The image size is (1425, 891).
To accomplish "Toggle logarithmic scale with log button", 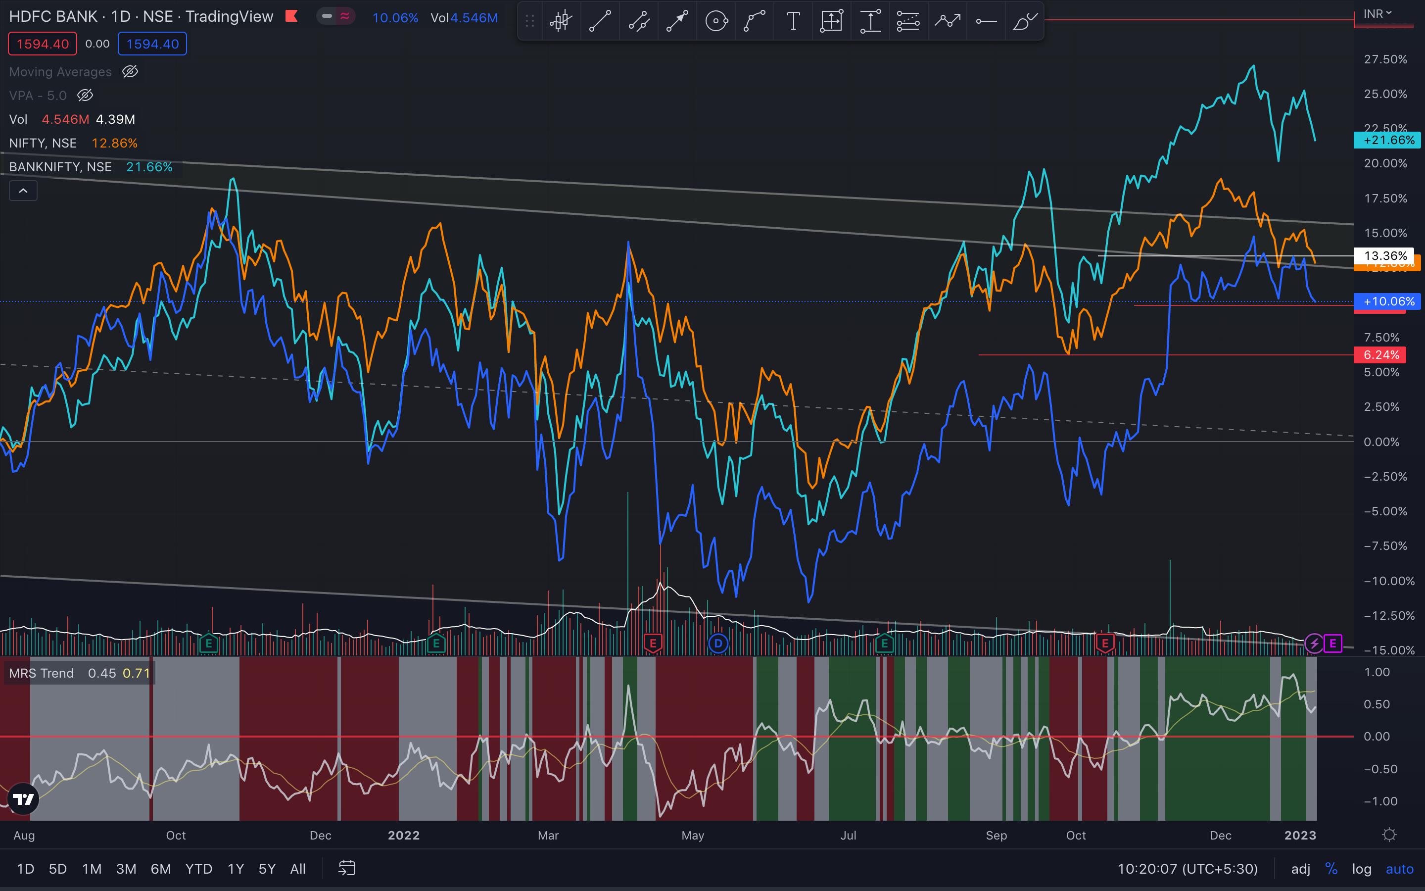I will tap(1361, 869).
